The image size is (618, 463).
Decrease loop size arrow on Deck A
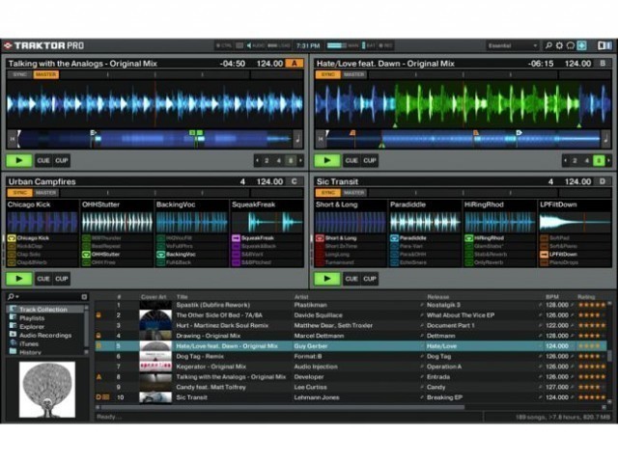[x=258, y=160]
